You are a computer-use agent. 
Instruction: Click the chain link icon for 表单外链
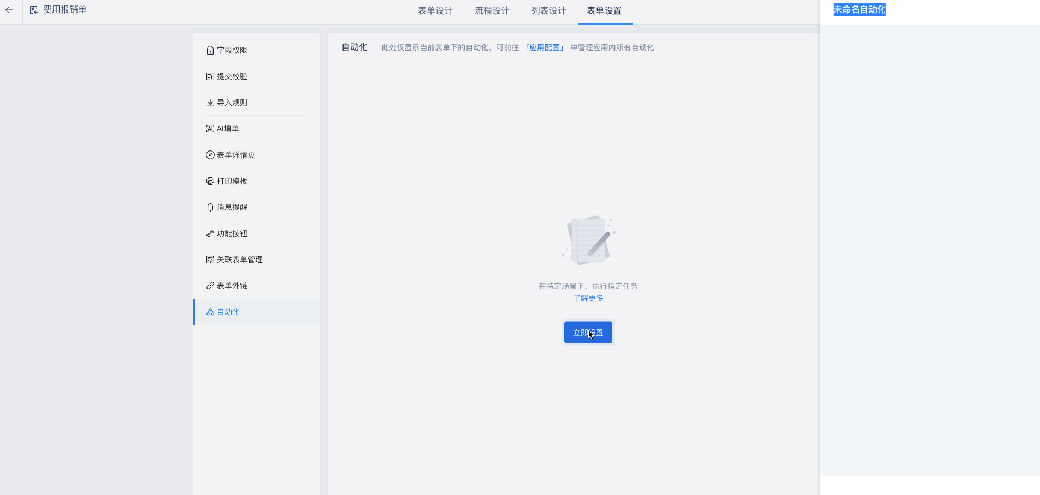(210, 286)
